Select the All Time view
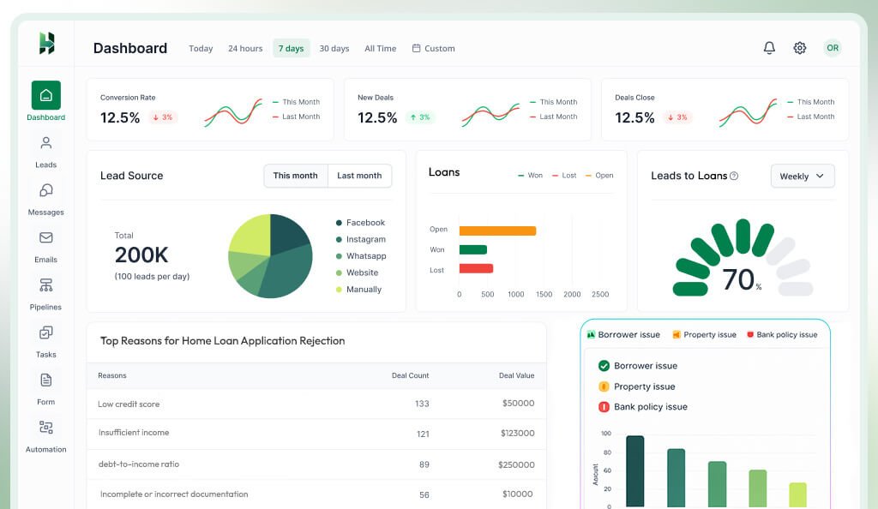The height and width of the screenshot is (509, 878). (380, 49)
